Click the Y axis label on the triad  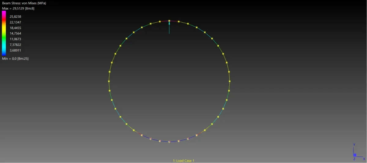(354, 145)
